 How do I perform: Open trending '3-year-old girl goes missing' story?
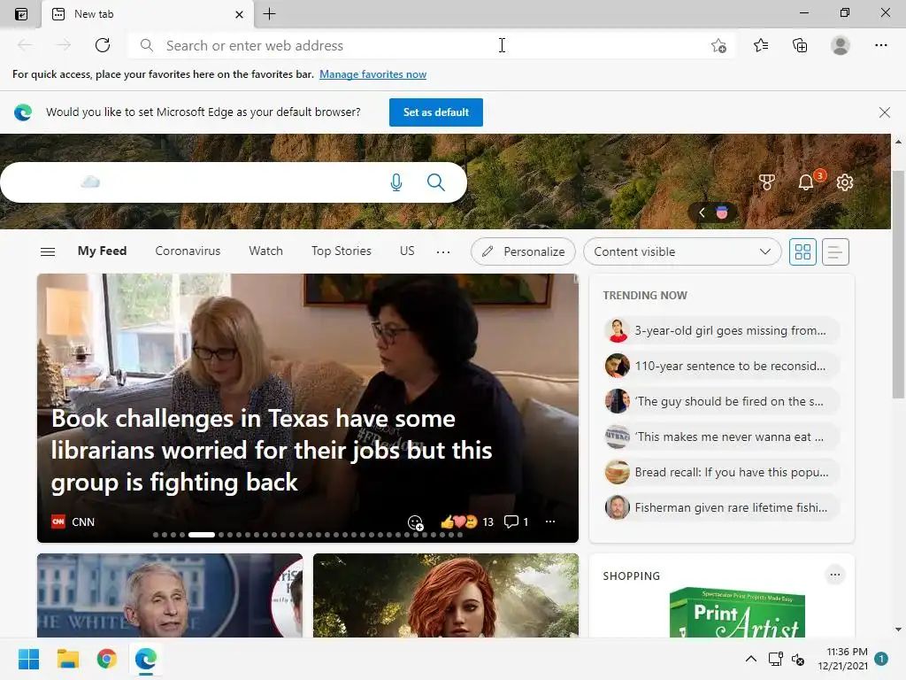click(x=721, y=330)
